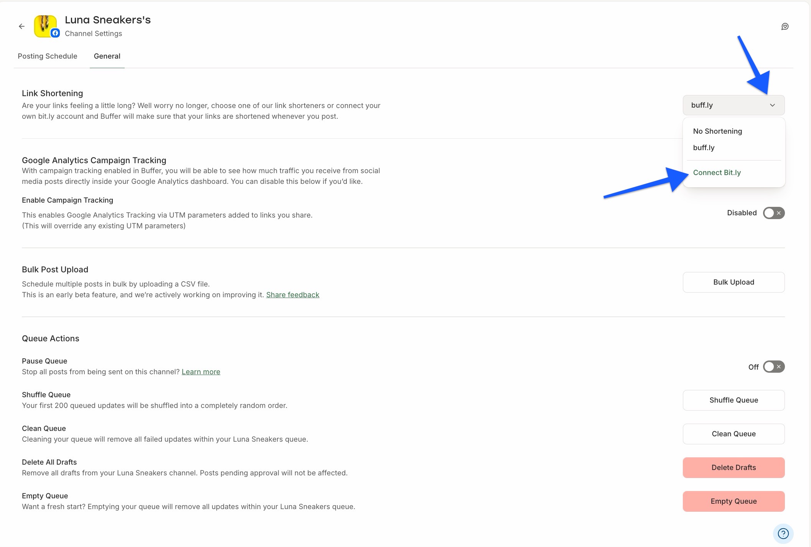Click the Channel Settings subtitle
This screenshot has width=811, height=547.
pyautogui.click(x=93, y=33)
